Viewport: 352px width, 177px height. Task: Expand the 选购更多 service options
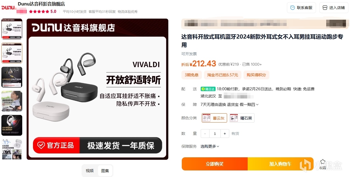tap(210, 146)
